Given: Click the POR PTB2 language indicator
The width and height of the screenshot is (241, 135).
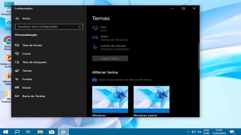Looking at the screenshot, I should tap(206, 132).
